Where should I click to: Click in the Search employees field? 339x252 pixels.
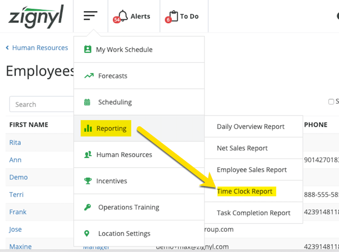41,104
